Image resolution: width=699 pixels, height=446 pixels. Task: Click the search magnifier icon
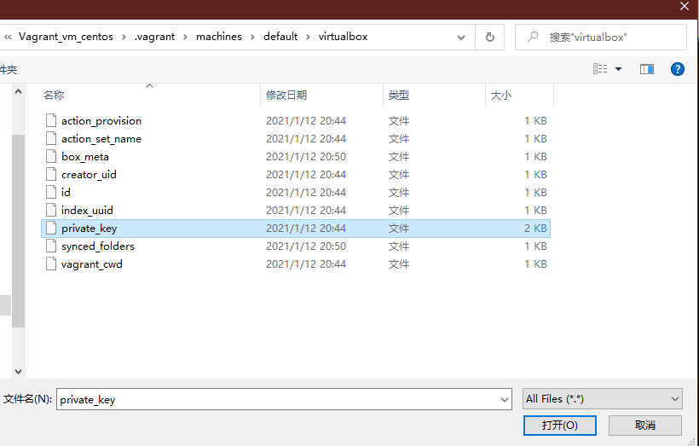[x=533, y=38]
